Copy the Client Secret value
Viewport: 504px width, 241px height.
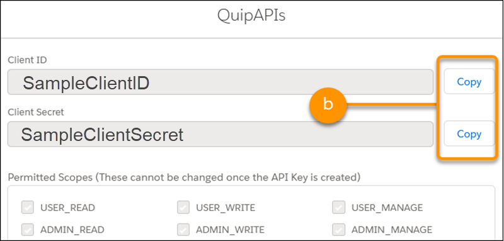pos(469,133)
